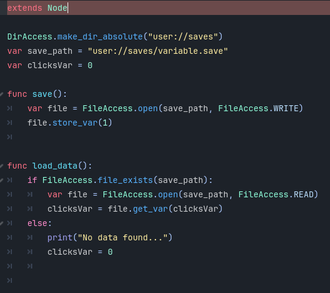
Task: Click the store_var method call
Action: [x=75, y=123]
